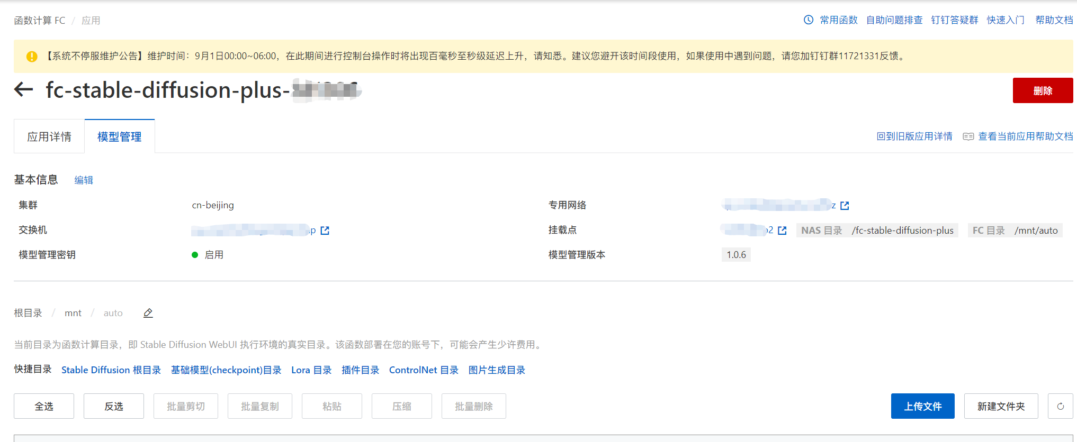Navigate to mnt in the path breadcrumb
This screenshot has height=442, width=1077.
pyautogui.click(x=73, y=313)
